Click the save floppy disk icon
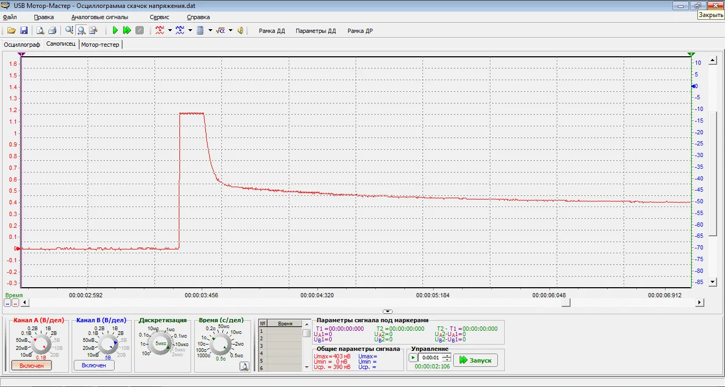Screen dimensions: 725x387 [24, 31]
